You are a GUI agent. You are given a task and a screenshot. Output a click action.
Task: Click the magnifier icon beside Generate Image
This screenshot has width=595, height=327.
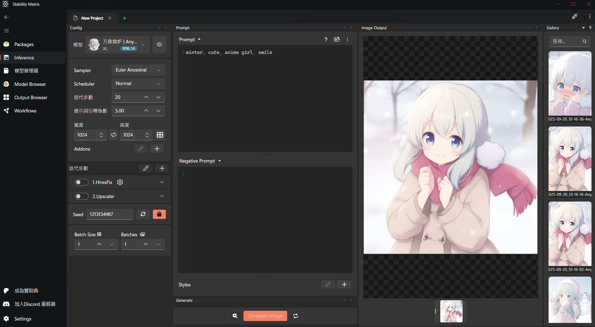click(x=235, y=316)
